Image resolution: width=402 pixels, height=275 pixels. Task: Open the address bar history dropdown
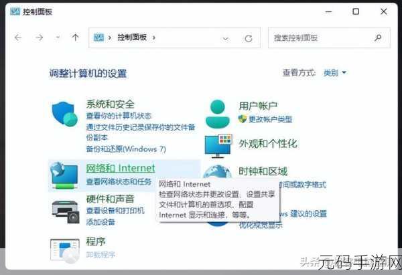(225, 39)
